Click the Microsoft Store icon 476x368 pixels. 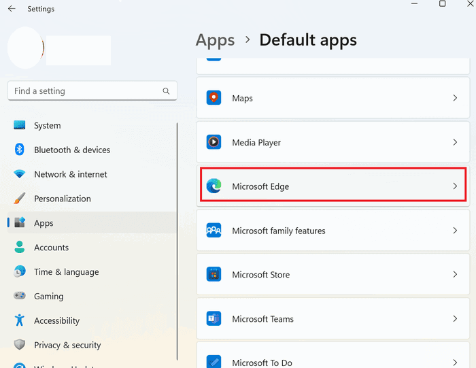pyautogui.click(x=214, y=275)
